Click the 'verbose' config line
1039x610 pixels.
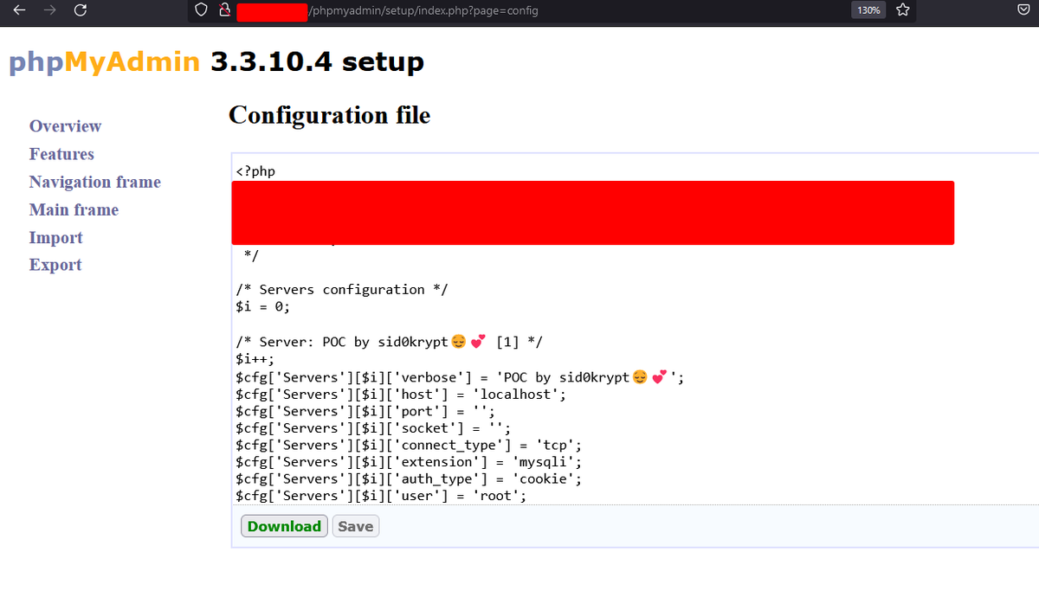click(460, 377)
